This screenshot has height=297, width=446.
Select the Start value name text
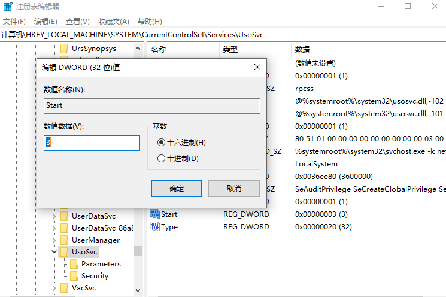coord(169,214)
